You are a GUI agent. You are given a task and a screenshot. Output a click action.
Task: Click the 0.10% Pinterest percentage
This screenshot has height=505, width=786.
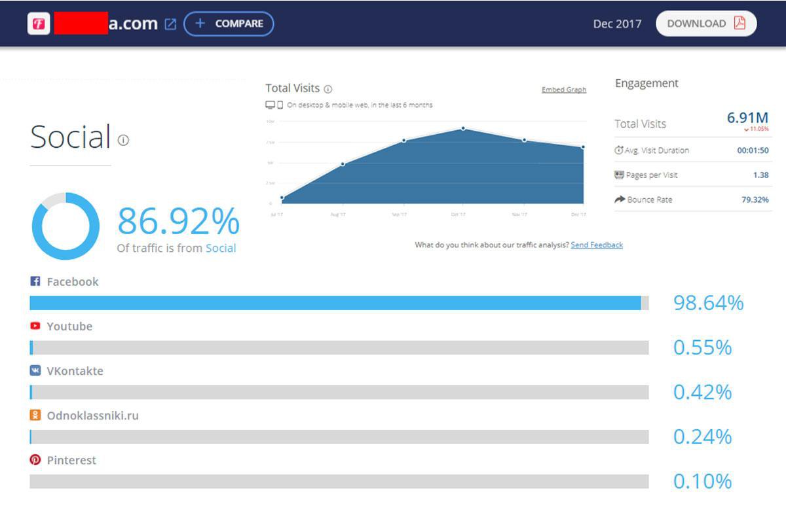pyautogui.click(x=703, y=481)
